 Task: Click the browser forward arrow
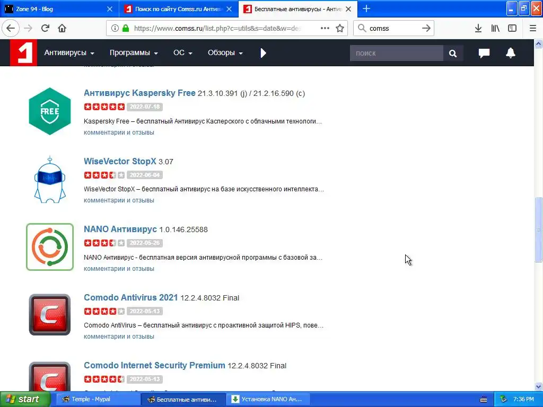tap(28, 29)
